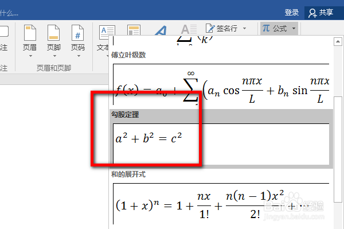
Task: Click the 签名行 signature line button
Action: (x=221, y=28)
